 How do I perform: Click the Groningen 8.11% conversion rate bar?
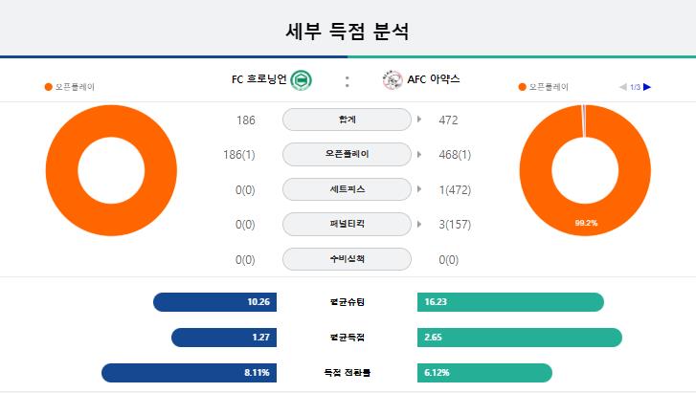(190, 373)
